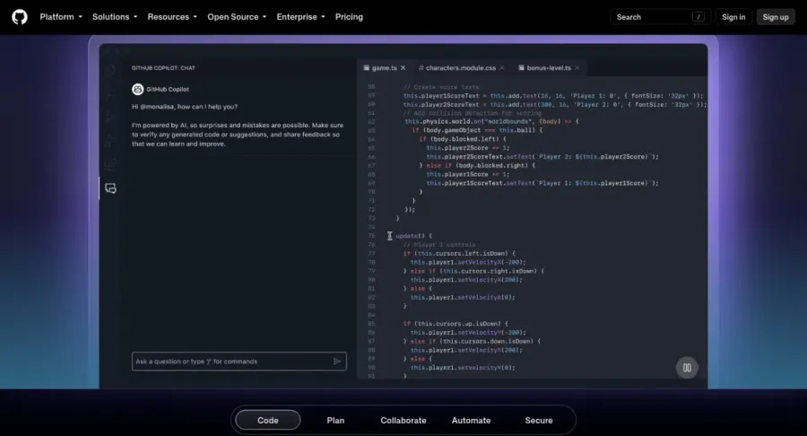Select the Code feature tab
Viewport: 807px width, 436px height.
[x=267, y=420]
